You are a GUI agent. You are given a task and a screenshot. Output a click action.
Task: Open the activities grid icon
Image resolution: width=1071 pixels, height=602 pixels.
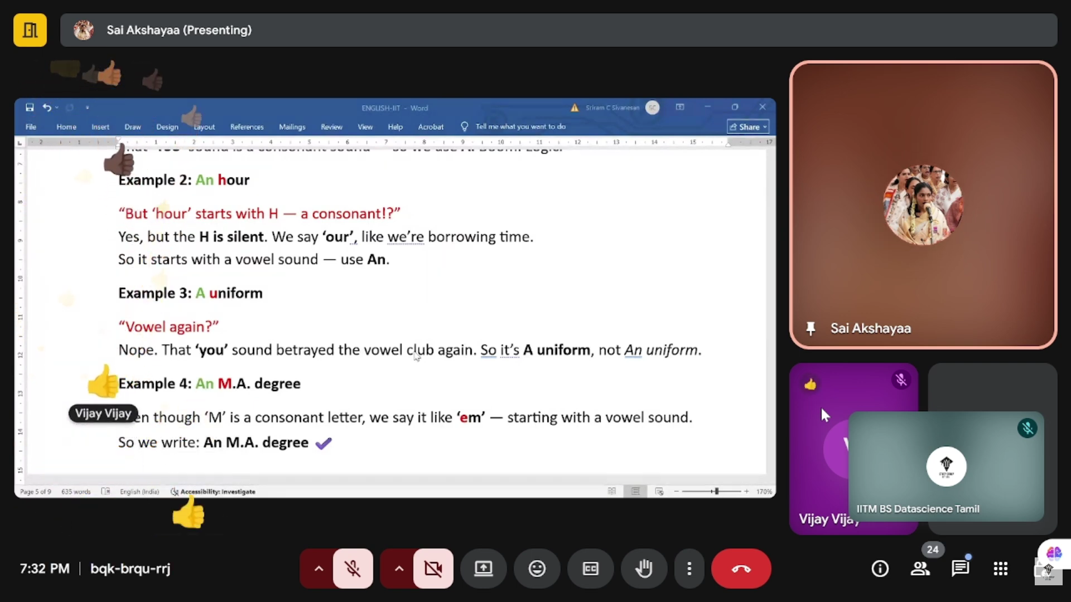tap(1000, 569)
